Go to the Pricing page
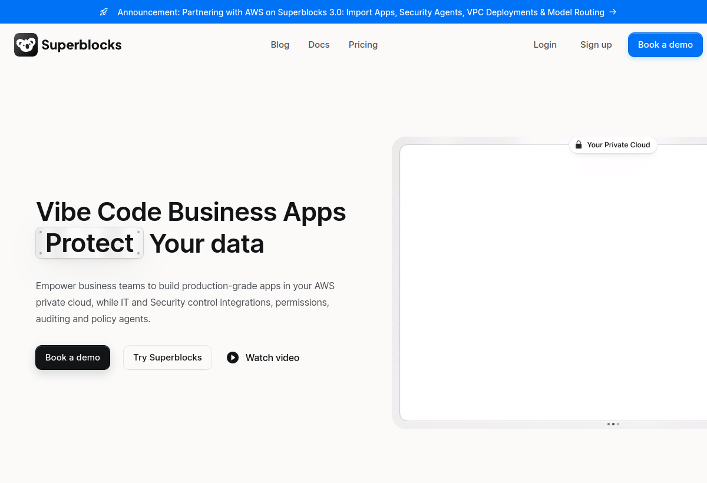 pyautogui.click(x=363, y=45)
